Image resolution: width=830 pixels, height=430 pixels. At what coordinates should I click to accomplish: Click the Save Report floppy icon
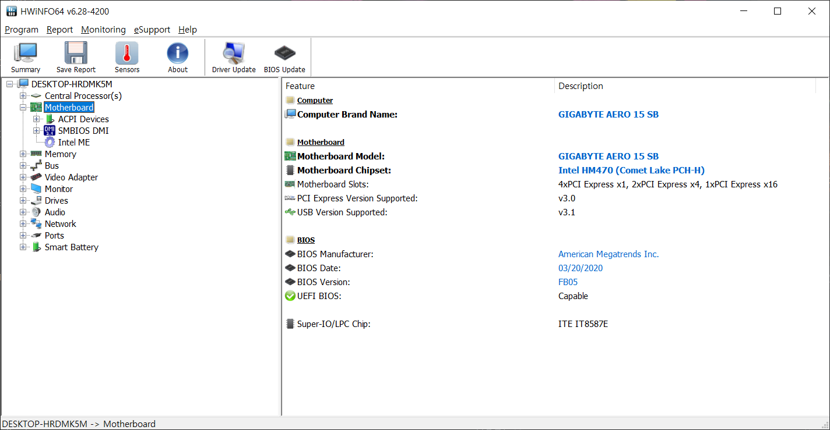[76, 53]
